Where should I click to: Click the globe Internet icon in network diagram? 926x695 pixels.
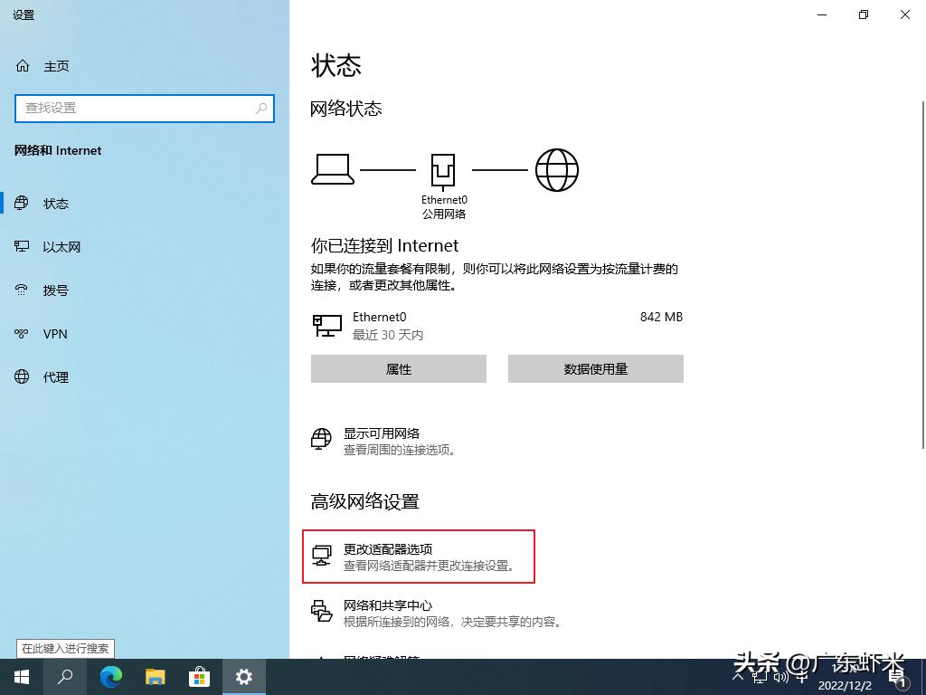click(x=557, y=169)
